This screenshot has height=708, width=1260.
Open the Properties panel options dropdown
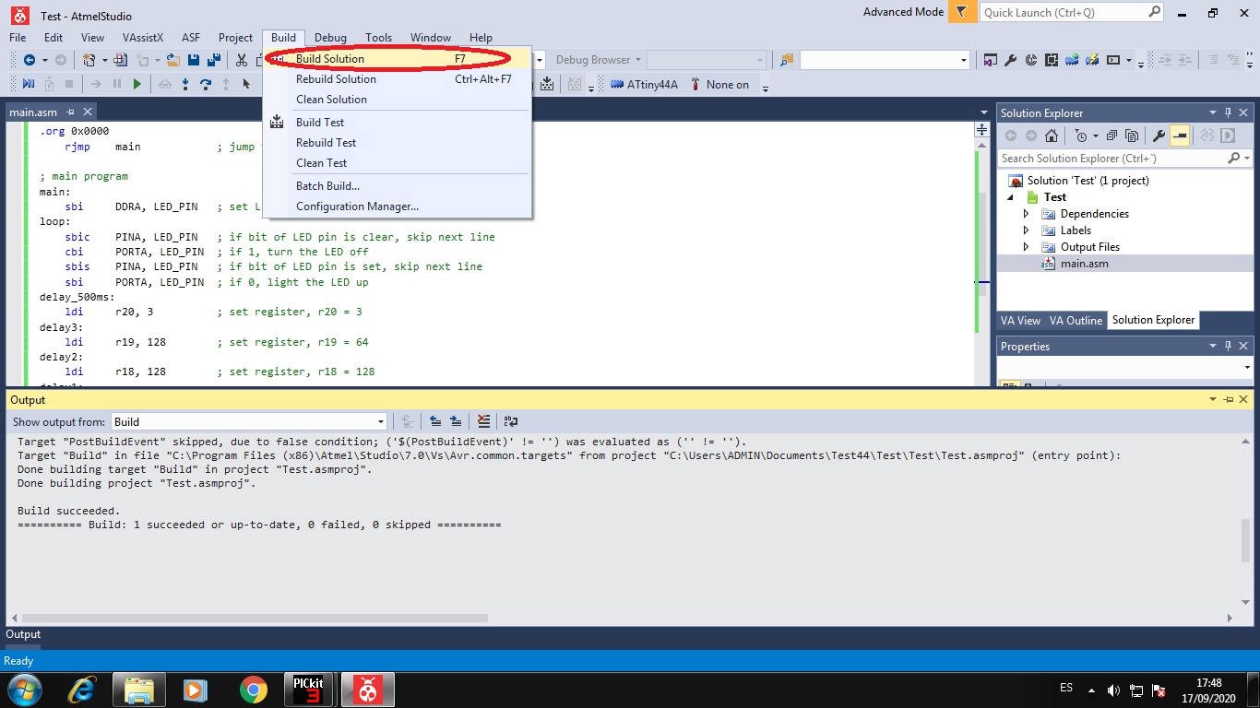(x=1214, y=346)
